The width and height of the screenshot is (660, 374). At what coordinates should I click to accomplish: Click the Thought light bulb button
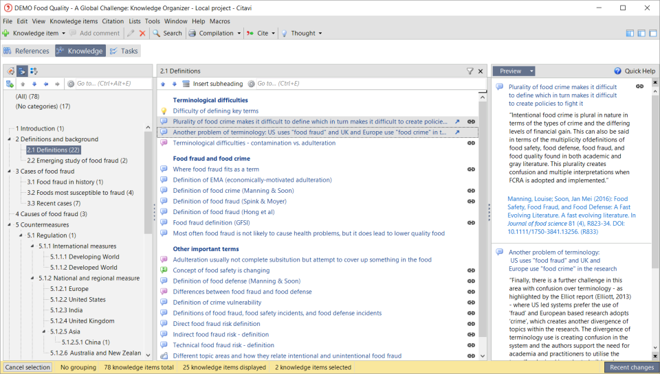point(298,33)
